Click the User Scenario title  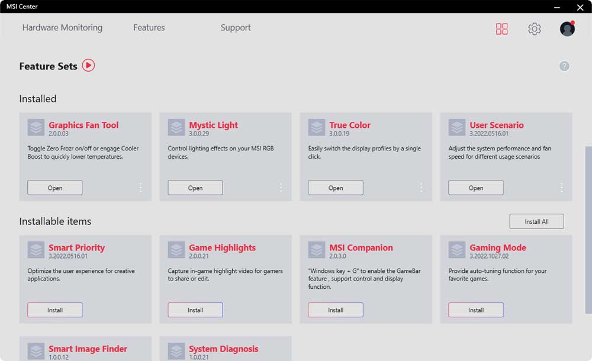[497, 125]
